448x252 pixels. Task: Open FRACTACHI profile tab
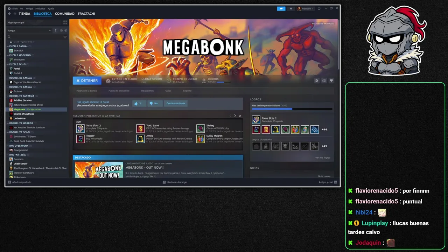(86, 14)
